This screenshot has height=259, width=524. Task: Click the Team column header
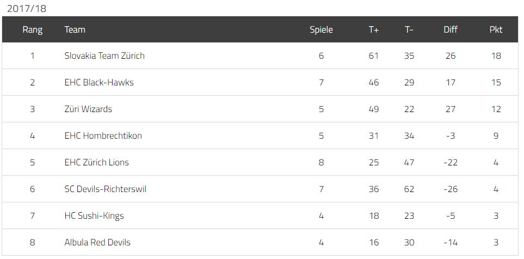[75, 30]
